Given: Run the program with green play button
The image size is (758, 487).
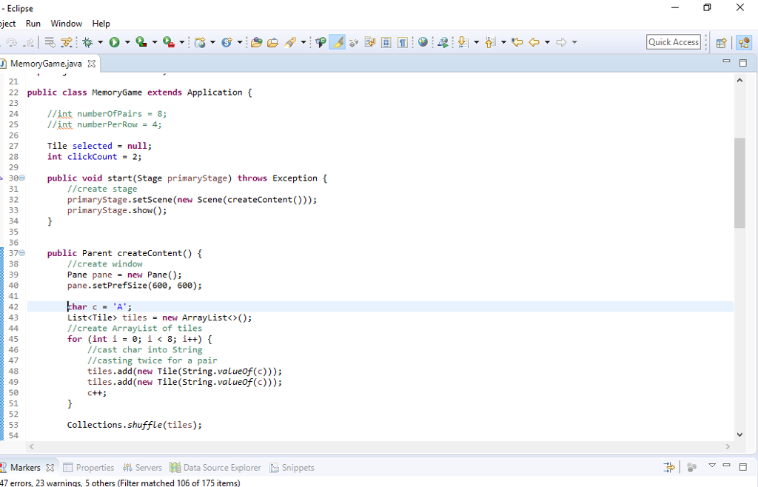Looking at the screenshot, I should tap(115, 42).
